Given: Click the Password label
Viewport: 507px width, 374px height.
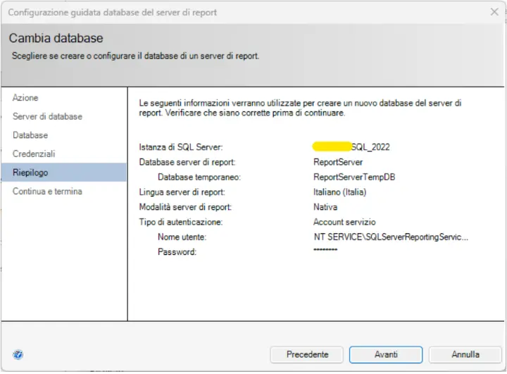Looking at the screenshot, I should (x=177, y=251).
